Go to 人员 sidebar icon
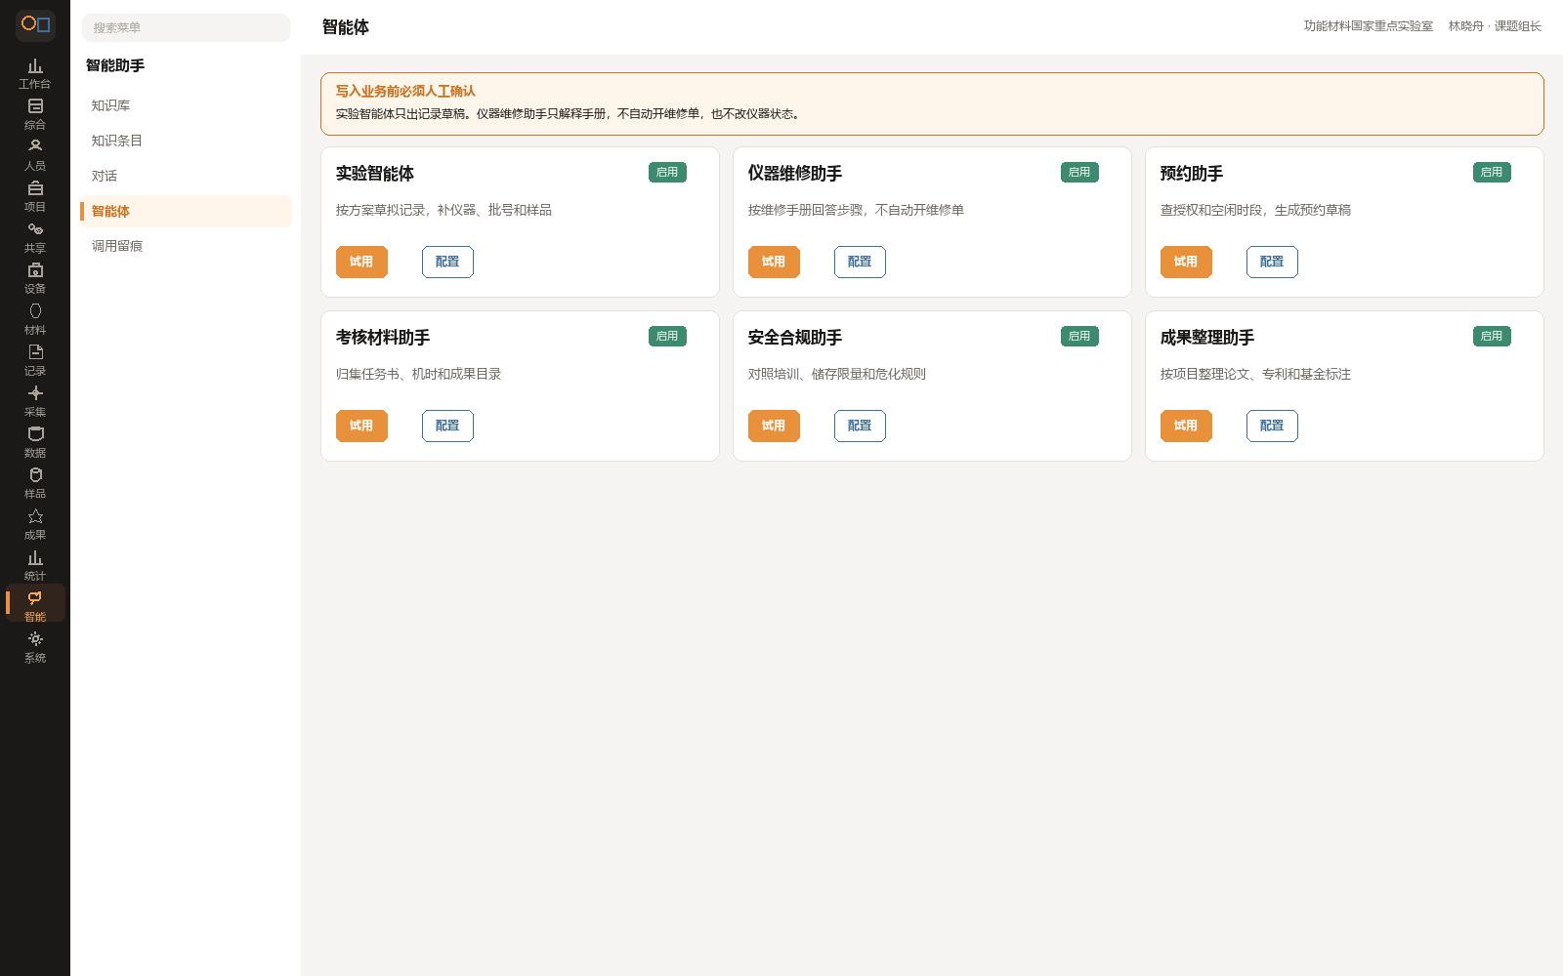Screen dimensions: 1563x976 [35, 155]
